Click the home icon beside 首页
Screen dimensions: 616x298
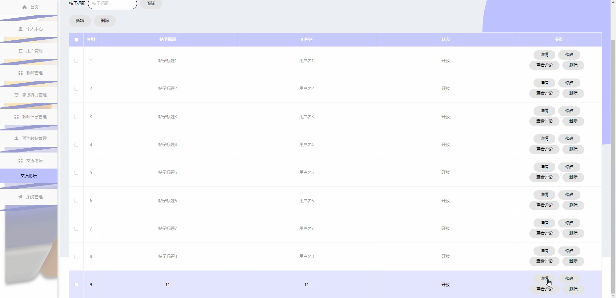(x=24, y=7)
